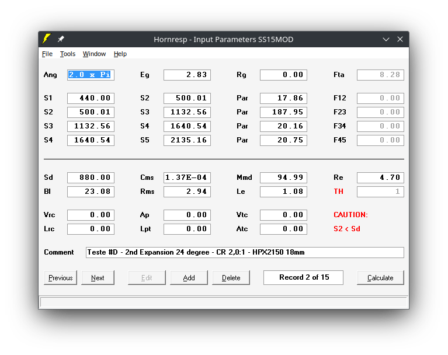
Task: Click the F45 field
Action: coord(380,140)
